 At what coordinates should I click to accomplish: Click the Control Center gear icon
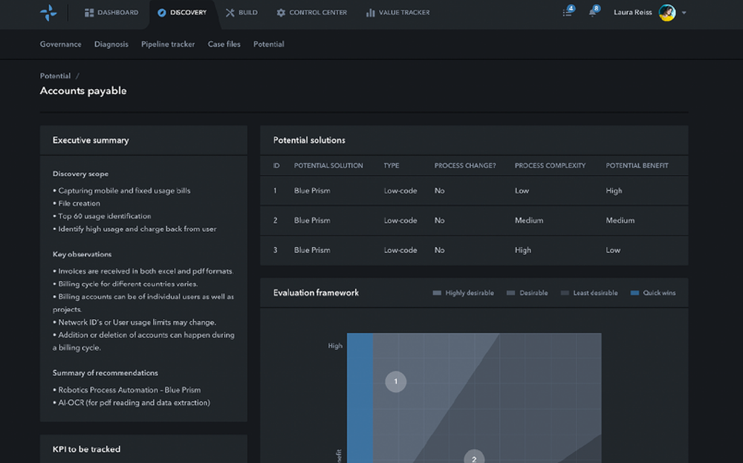click(x=281, y=13)
